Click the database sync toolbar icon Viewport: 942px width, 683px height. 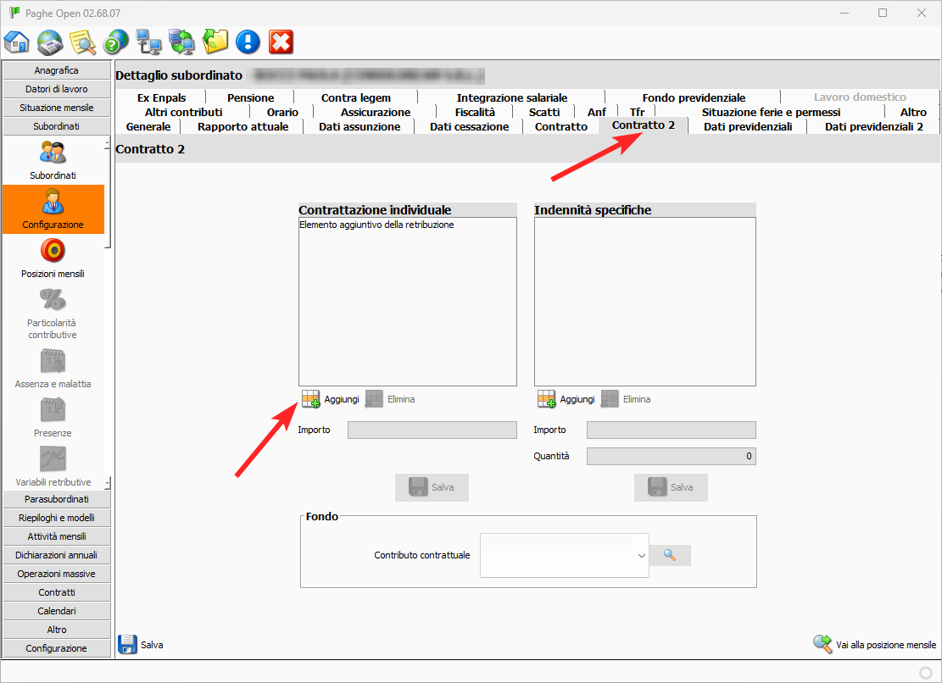181,42
